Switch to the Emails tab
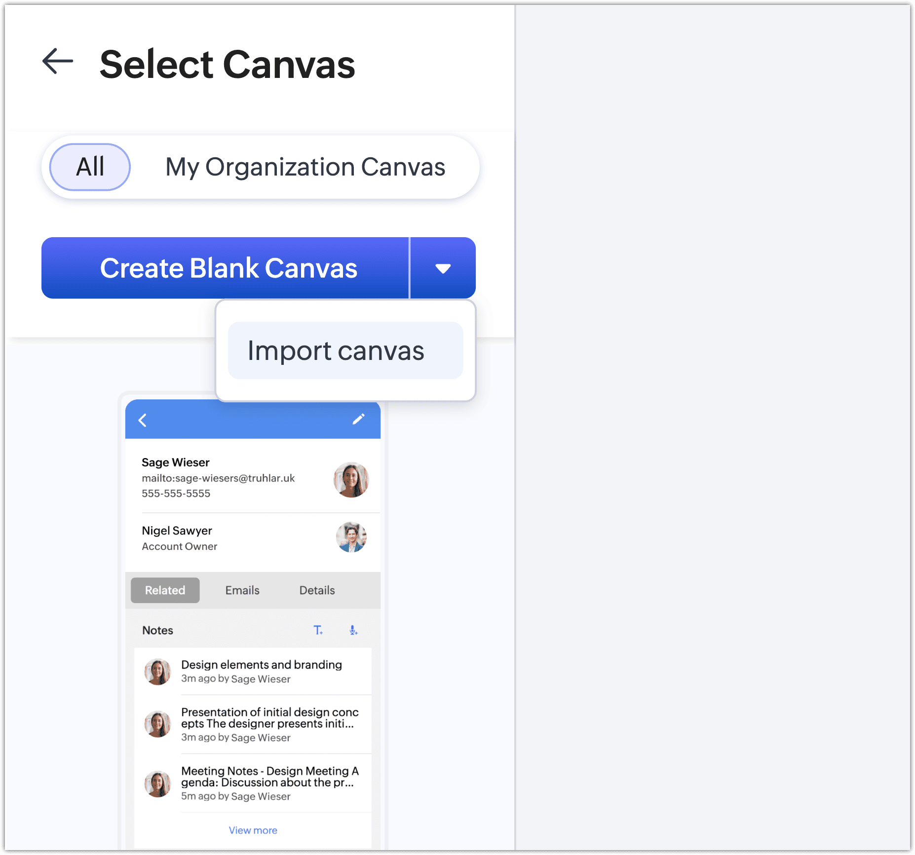The image size is (915, 855). [242, 590]
